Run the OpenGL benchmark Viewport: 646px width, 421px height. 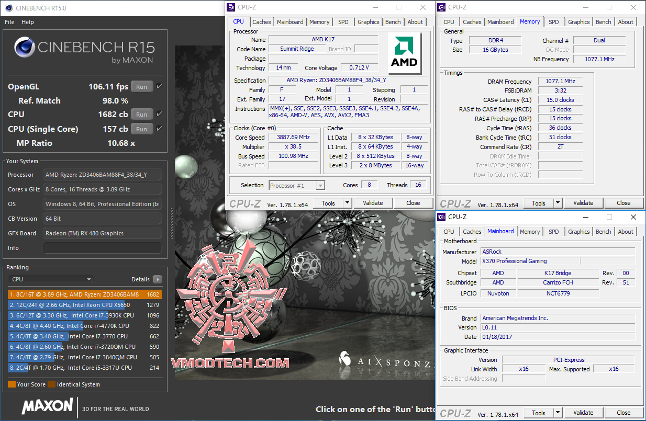click(142, 87)
